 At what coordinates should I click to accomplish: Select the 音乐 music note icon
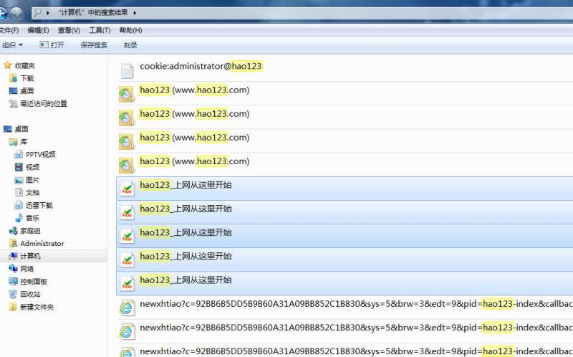pos(19,218)
